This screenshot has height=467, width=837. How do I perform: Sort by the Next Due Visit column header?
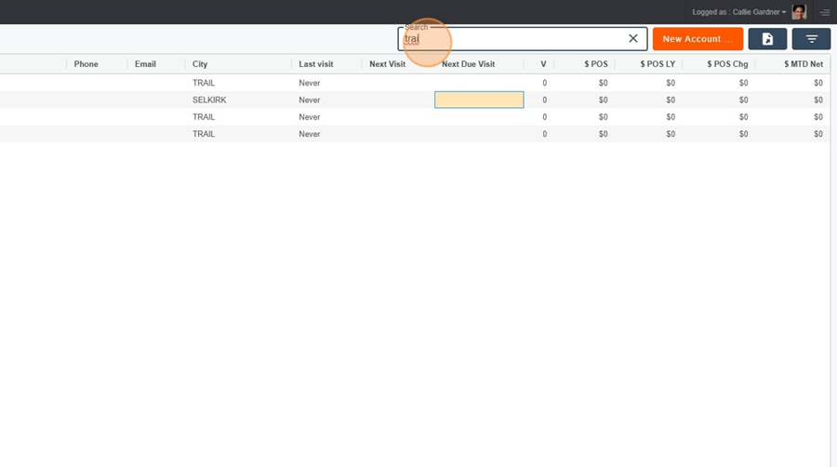(468, 64)
